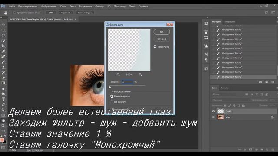Create new snapshot camera icon in History
278x156 pixels.
pyautogui.click(x=267, y=82)
